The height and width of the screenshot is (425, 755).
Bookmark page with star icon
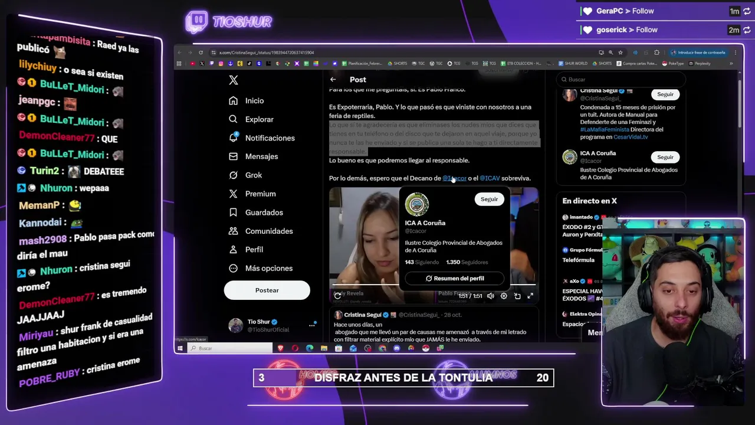(x=620, y=53)
